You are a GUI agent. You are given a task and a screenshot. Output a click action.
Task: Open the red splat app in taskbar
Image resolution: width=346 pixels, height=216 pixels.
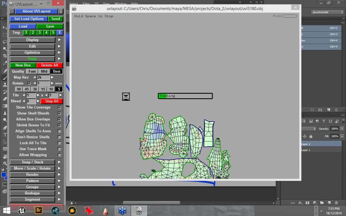point(89,210)
